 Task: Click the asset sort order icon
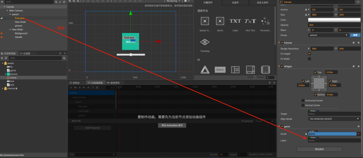pos(6,58)
